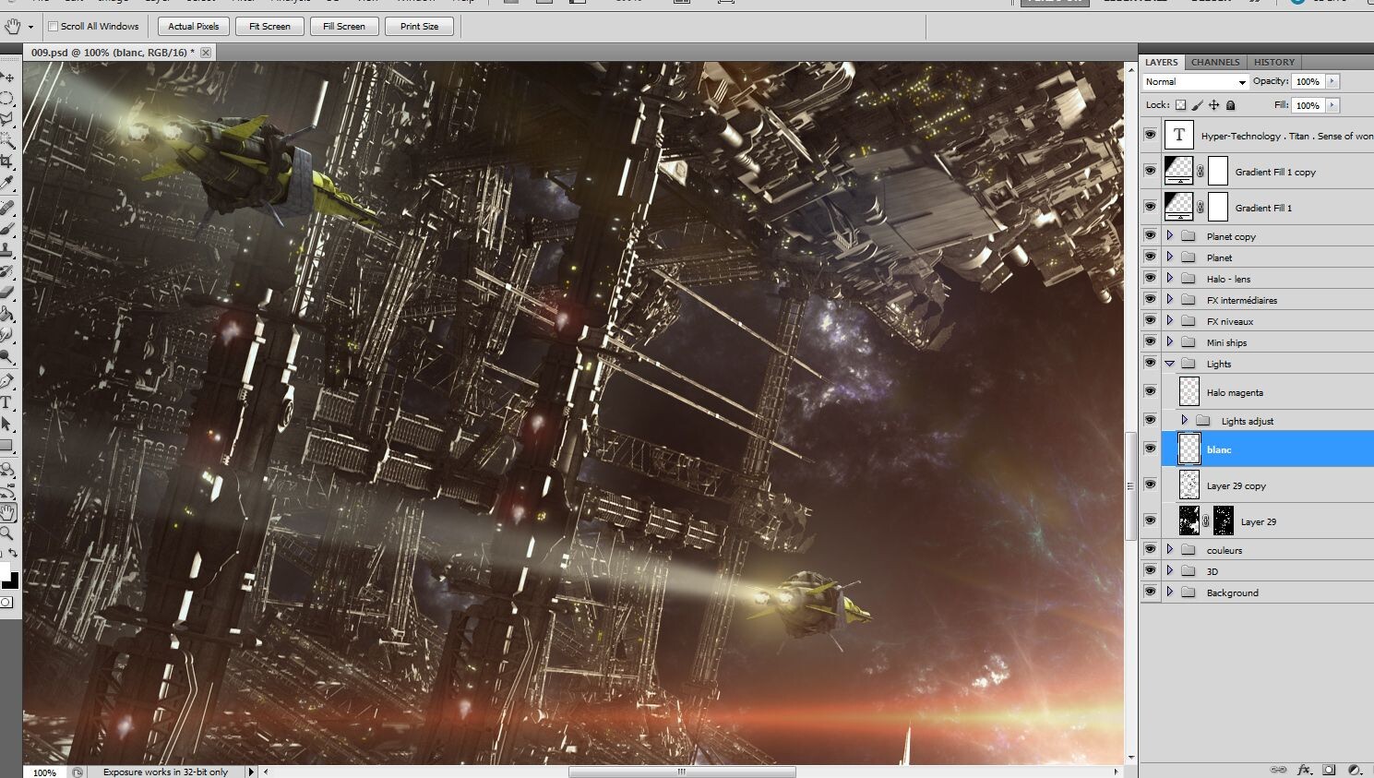Select the Clone Stamp tool
Screen dimensions: 1374x778
(7, 250)
